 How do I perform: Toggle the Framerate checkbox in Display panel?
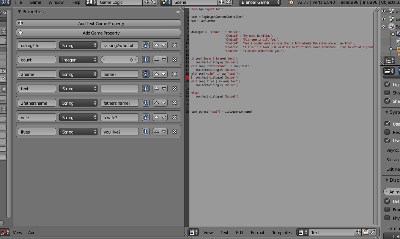pyautogui.click(x=387, y=209)
